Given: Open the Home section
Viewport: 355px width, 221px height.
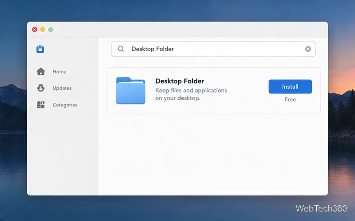Looking at the screenshot, I should (x=60, y=72).
